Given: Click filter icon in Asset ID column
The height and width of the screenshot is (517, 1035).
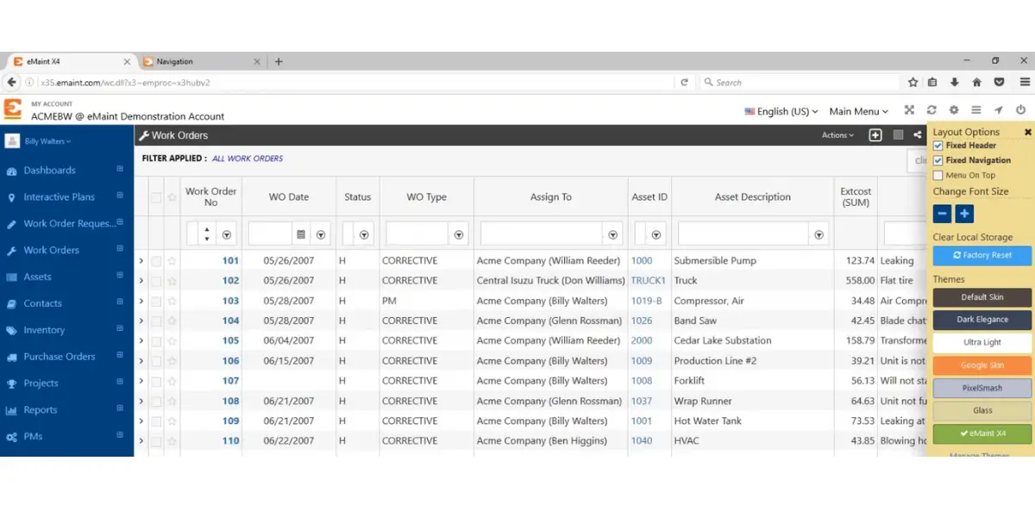Looking at the screenshot, I should 656,234.
